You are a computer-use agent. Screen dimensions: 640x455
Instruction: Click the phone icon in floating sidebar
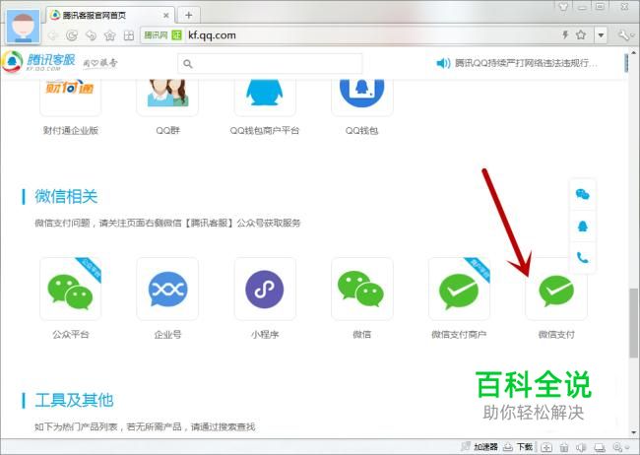click(x=583, y=258)
